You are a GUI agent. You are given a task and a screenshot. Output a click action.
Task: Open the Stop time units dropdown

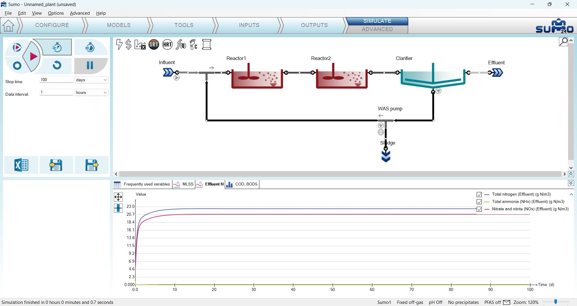tap(91, 80)
